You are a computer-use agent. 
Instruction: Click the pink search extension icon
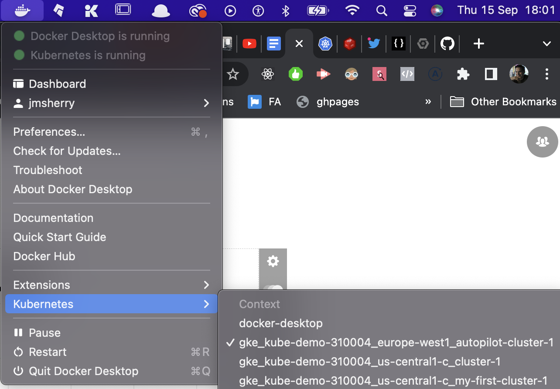(379, 74)
